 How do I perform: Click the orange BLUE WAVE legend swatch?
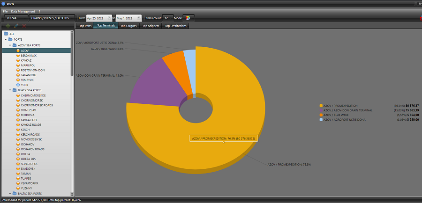pos(321,115)
